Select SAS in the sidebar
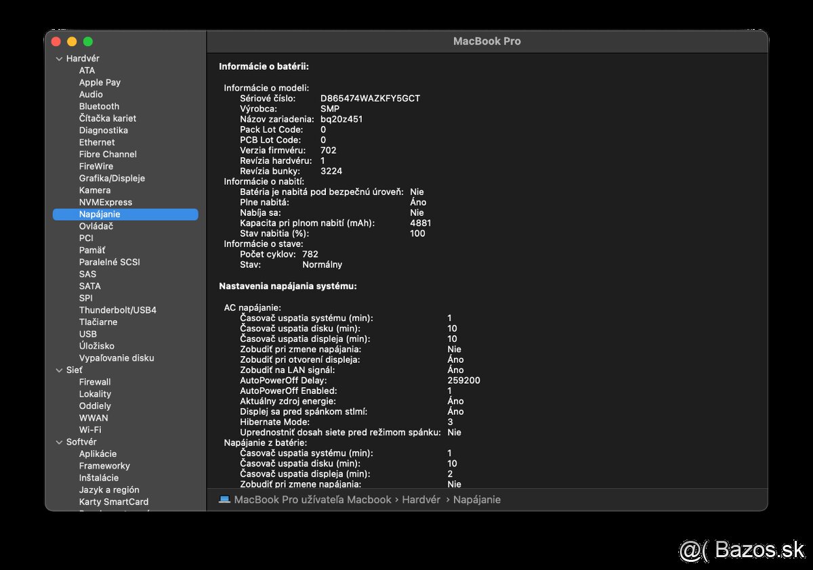Image resolution: width=813 pixels, height=570 pixels. click(87, 274)
